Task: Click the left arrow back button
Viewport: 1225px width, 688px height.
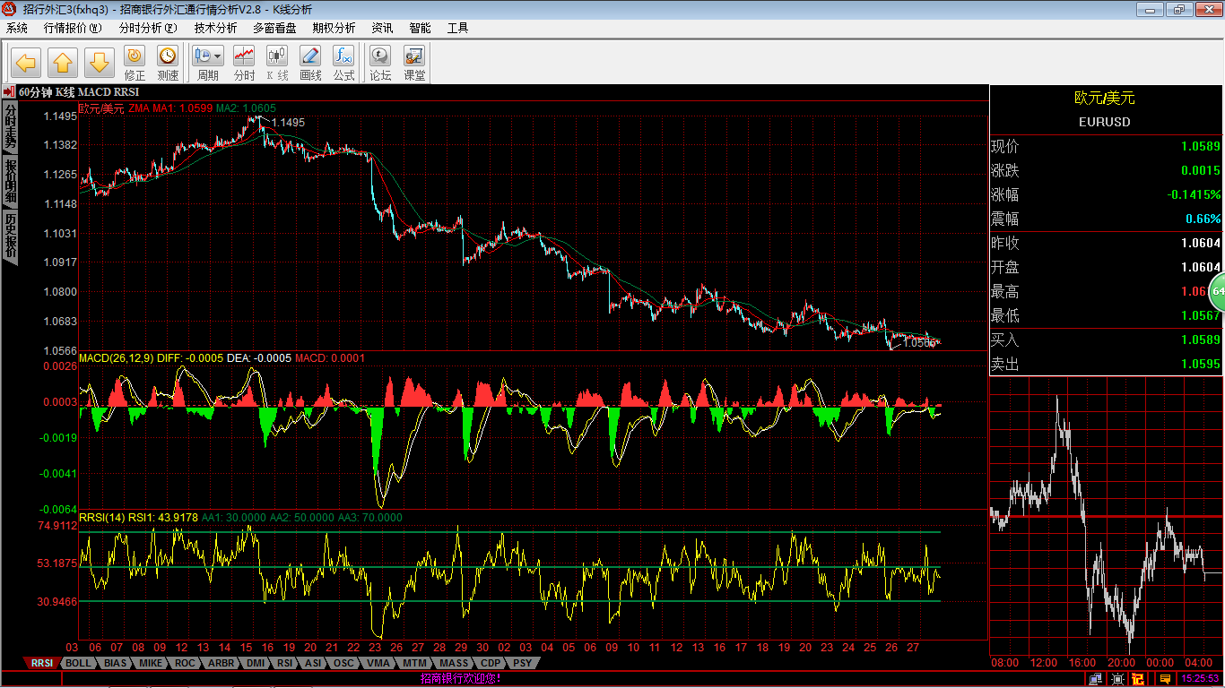Action: (x=26, y=63)
